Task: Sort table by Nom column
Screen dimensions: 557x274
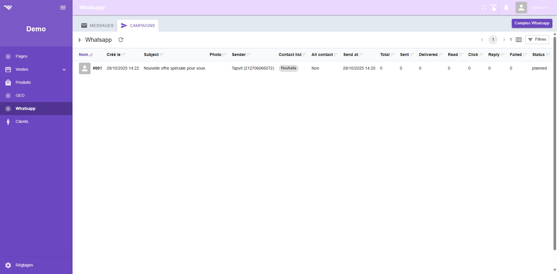Action: (x=84, y=55)
